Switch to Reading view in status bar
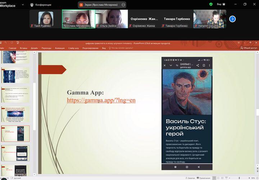259x180 pixels. [222, 178]
